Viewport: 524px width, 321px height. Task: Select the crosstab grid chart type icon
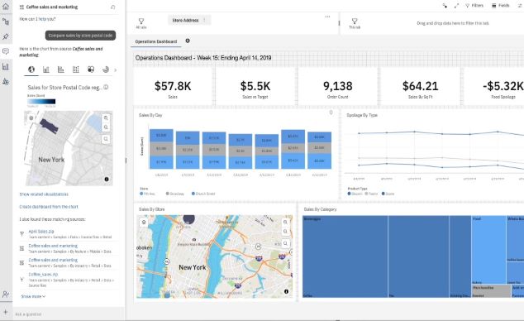pyautogui.click(x=76, y=69)
